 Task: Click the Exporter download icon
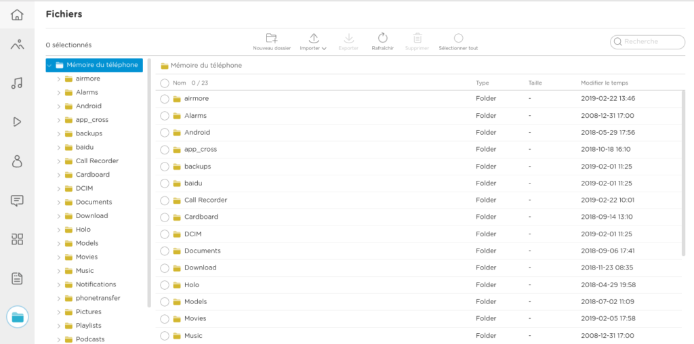pyautogui.click(x=348, y=38)
